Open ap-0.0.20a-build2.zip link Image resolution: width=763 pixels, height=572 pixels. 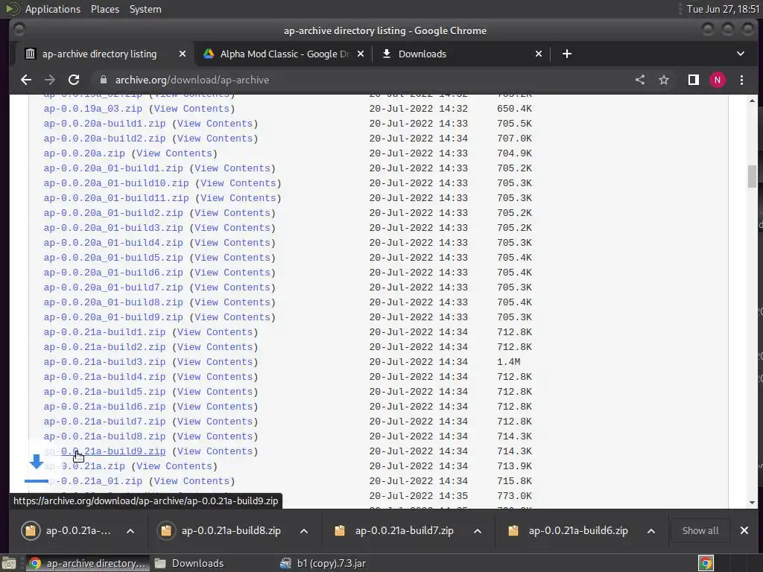104,139
